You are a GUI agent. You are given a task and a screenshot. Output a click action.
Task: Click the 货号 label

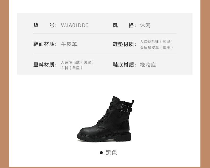click(45, 25)
